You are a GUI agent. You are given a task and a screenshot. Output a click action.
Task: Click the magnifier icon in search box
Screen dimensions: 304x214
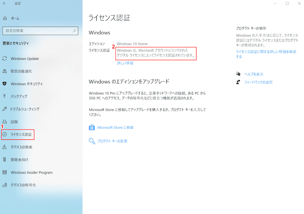point(74,31)
